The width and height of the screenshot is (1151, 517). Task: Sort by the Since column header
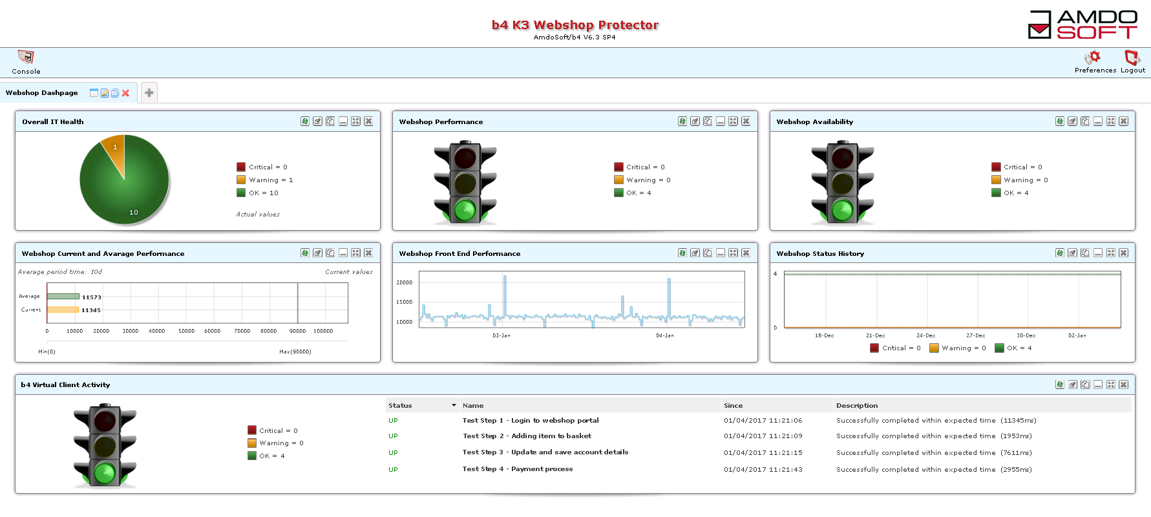pyautogui.click(x=777, y=405)
